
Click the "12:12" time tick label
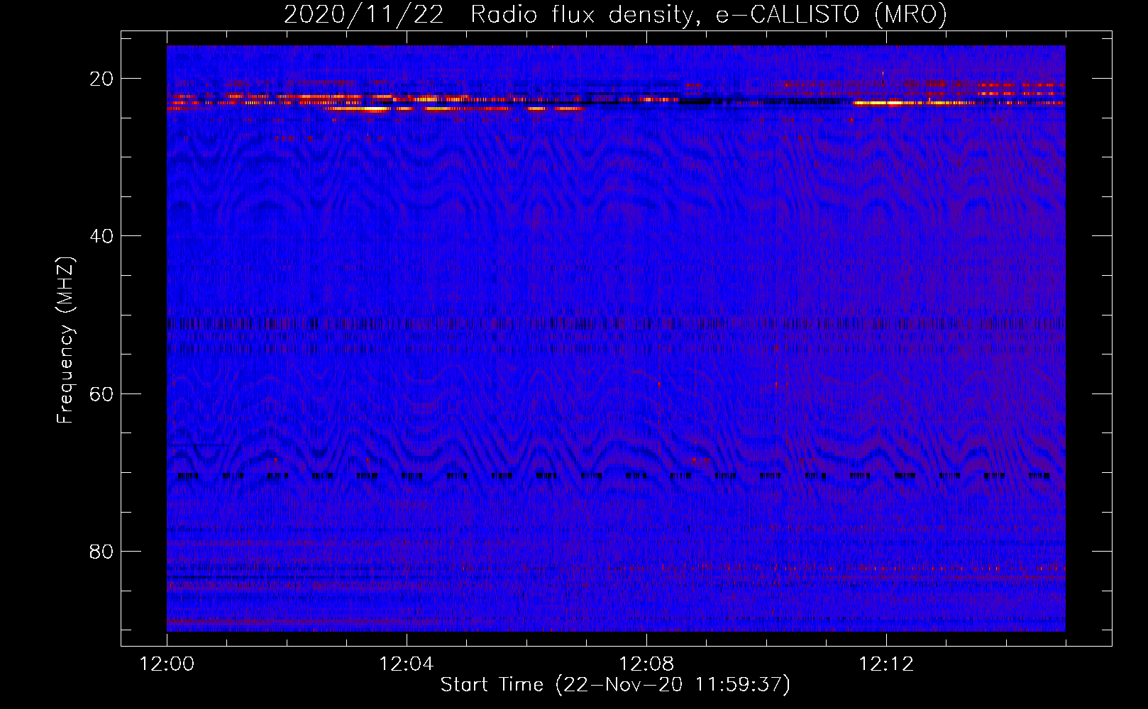[x=886, y=664]
